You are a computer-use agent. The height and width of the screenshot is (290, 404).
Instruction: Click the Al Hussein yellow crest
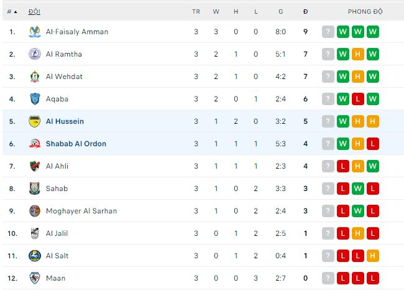[x=35, y=121]
